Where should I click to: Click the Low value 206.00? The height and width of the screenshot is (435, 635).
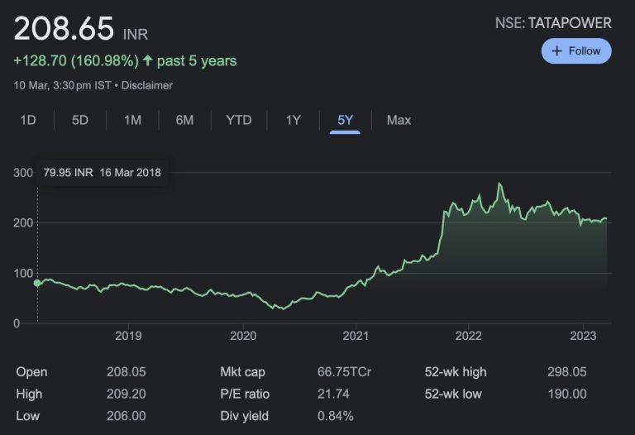click(126, 416)
